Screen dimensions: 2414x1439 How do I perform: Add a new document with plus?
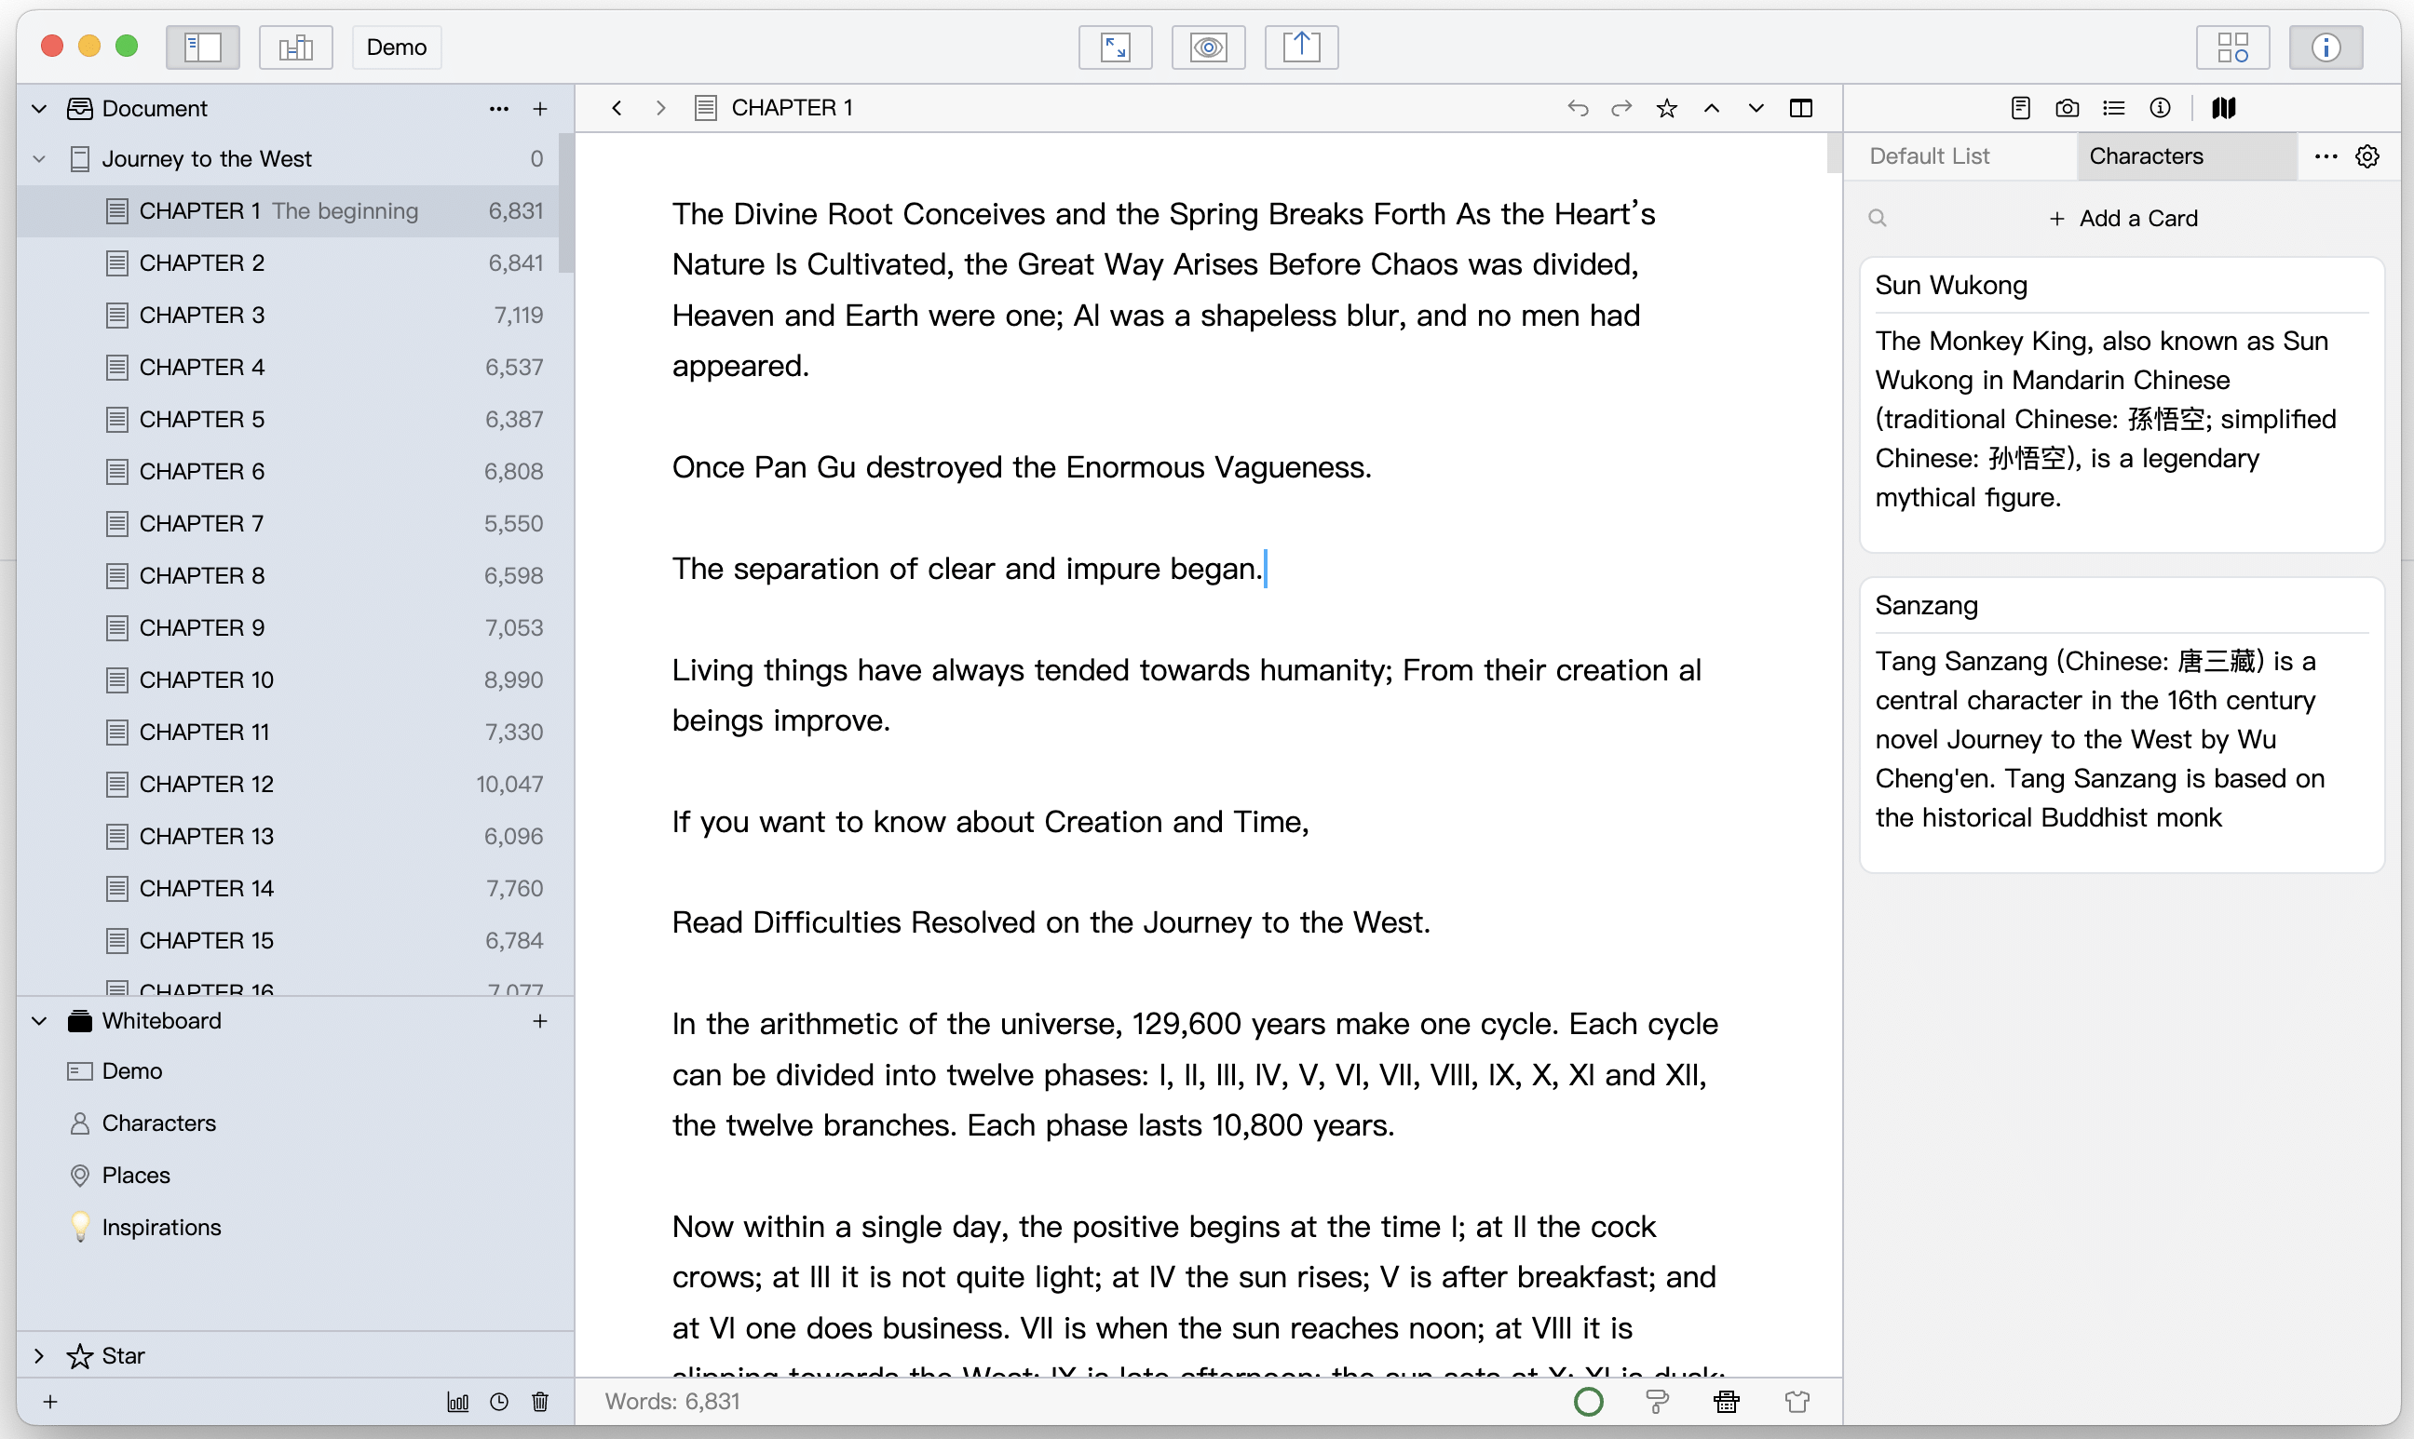(540, 109)
